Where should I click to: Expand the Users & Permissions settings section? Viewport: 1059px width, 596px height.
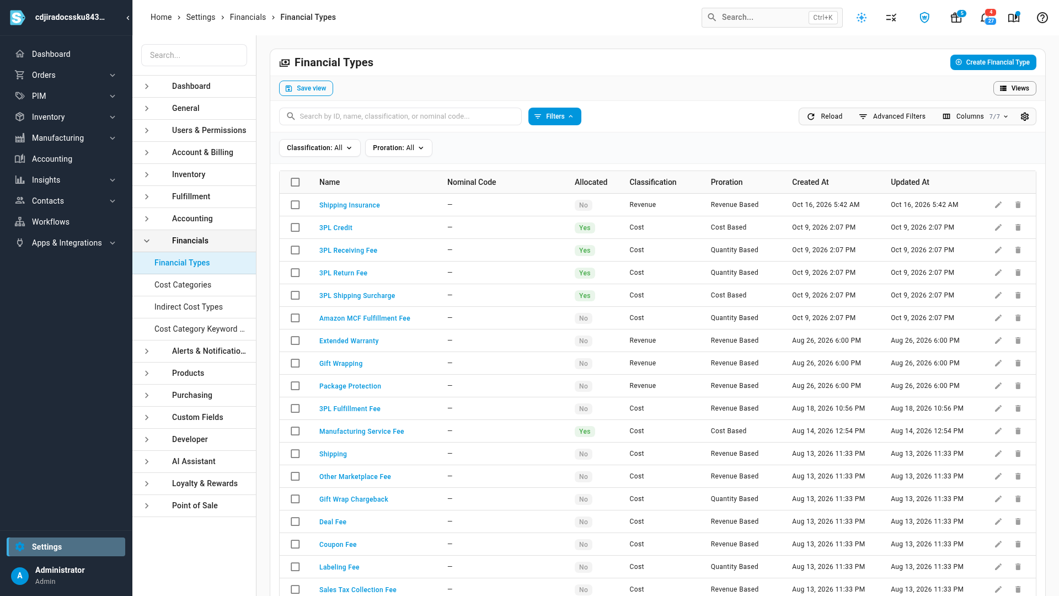pos(194,130)
